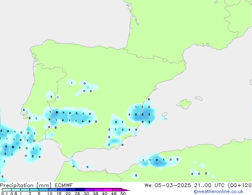Viewport: 252px width, 195px height.
Task: Click the weekday label 'We'
Action: [x=148, y=185]
